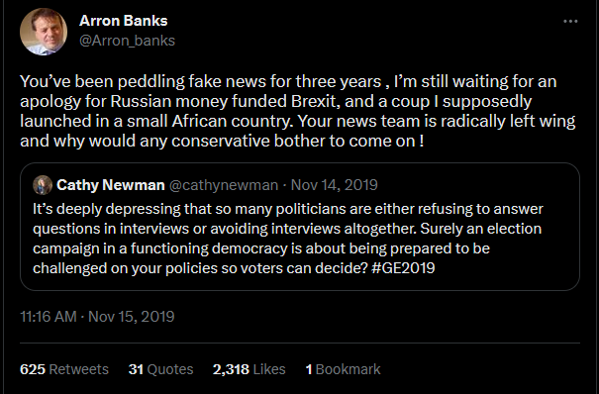Open the Nov 14, 2019 quoted tweet date

pos(335,185)
